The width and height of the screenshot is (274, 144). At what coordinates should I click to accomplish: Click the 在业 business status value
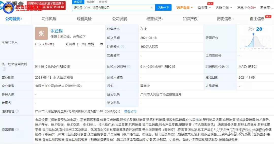pyautogui.click(x=143, y=29)
